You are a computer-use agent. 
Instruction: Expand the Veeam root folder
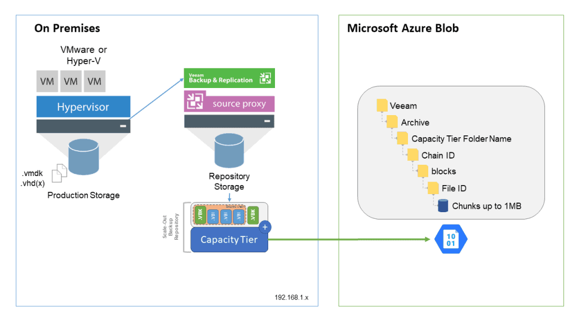(x=382, y=106)
